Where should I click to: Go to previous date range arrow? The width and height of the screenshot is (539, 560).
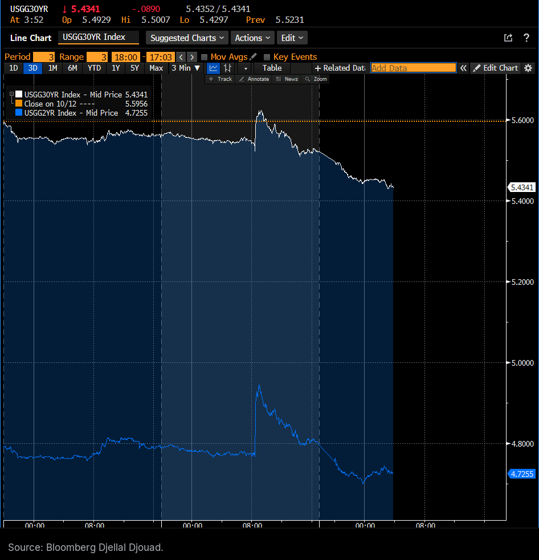(x=181, y=57)
